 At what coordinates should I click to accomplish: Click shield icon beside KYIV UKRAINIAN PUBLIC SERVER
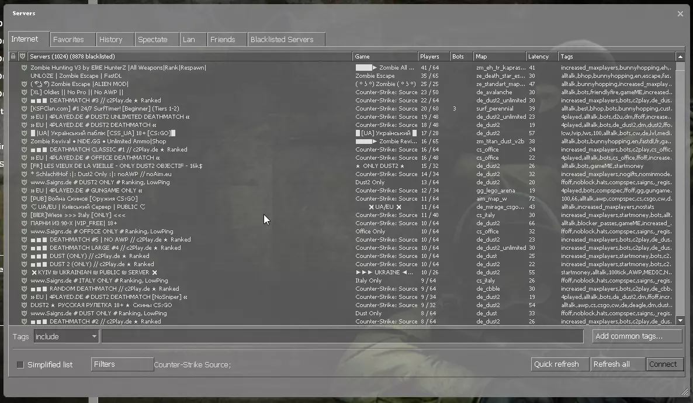[x=25, y=272]
